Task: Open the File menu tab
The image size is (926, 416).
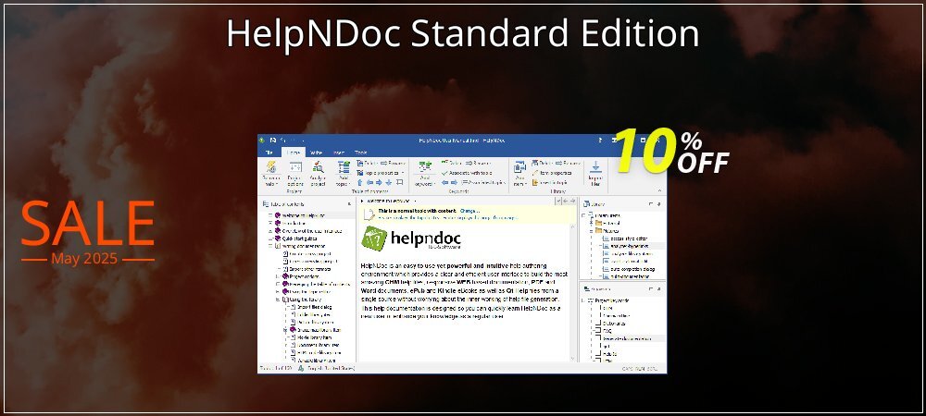Action: [x=269, y=153]
